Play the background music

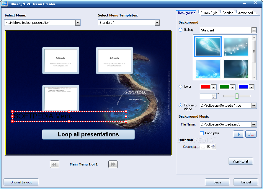(238, 134)
